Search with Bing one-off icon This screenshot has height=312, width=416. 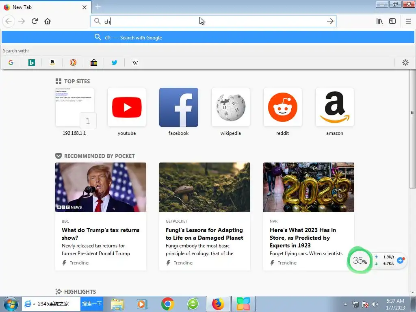32,63
